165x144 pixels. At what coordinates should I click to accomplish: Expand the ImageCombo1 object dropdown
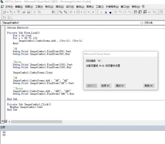141,23
